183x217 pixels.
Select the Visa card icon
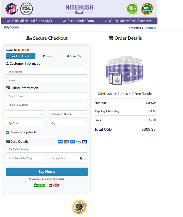[60, 142]
